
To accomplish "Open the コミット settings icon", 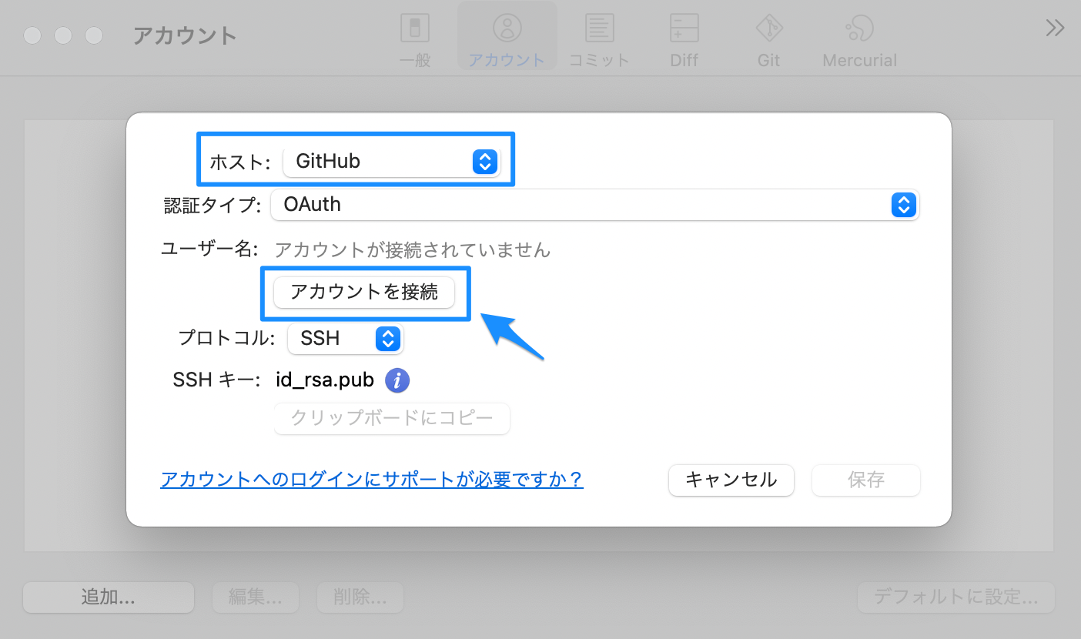I will click(x=599, y=36).
